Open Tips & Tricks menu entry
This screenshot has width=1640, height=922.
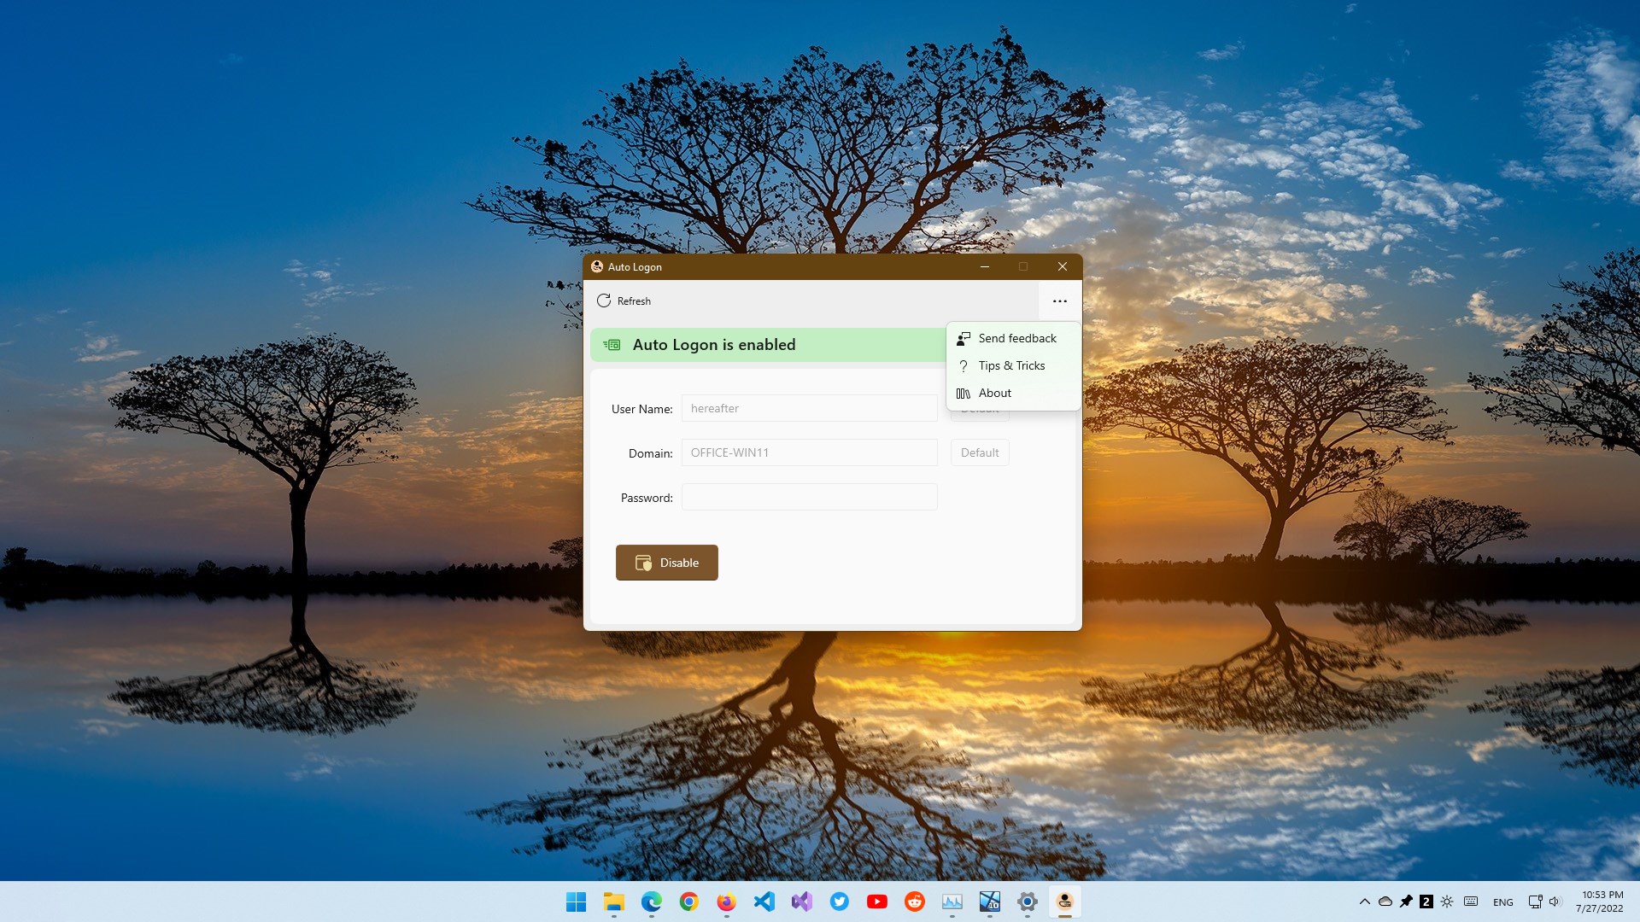point(1014,366)
